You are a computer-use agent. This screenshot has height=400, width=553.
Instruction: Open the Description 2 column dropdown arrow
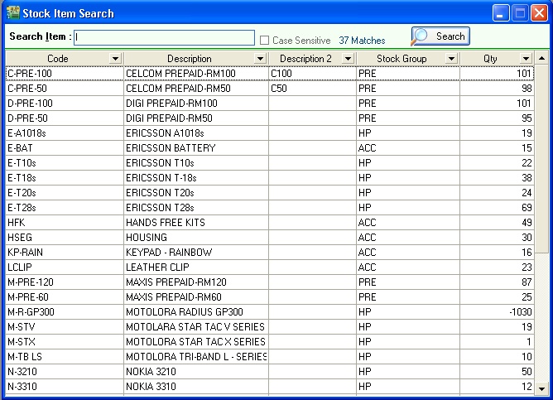coord(348,59)
